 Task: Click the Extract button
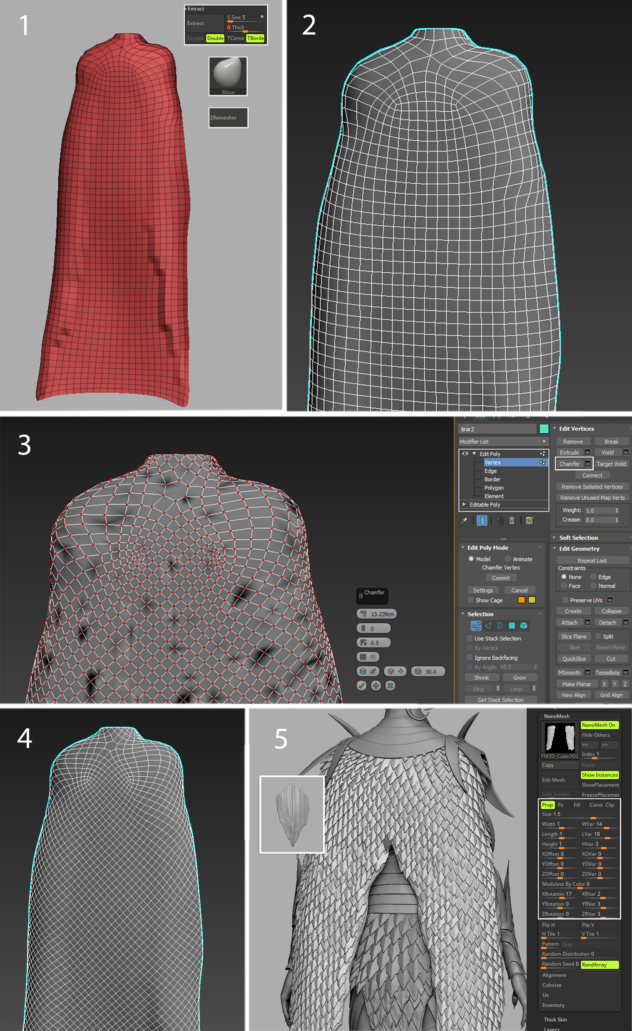click(205, 23)
